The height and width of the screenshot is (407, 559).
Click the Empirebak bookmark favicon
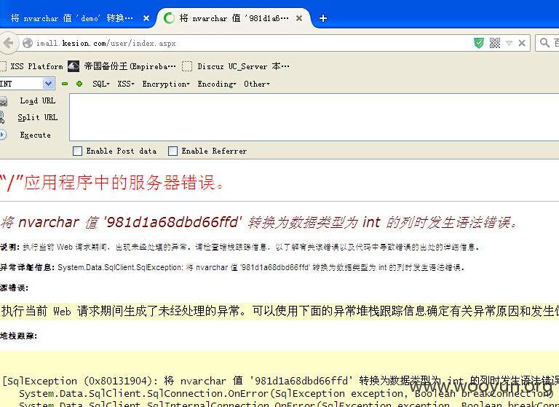point(74,66)
